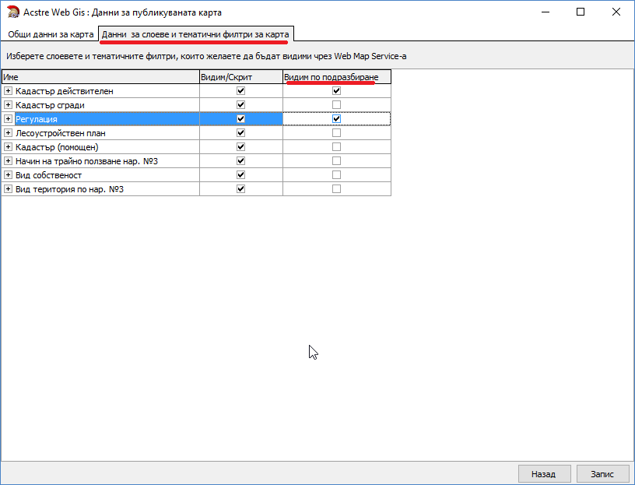Viewport: 635px width, 485px height.
Task: Enable default visibility for Вид собственост
Action: tap(336, 175)
